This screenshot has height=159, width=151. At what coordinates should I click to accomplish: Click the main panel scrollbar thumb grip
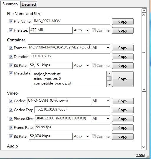pyautogui.click(x=144, y=52)
